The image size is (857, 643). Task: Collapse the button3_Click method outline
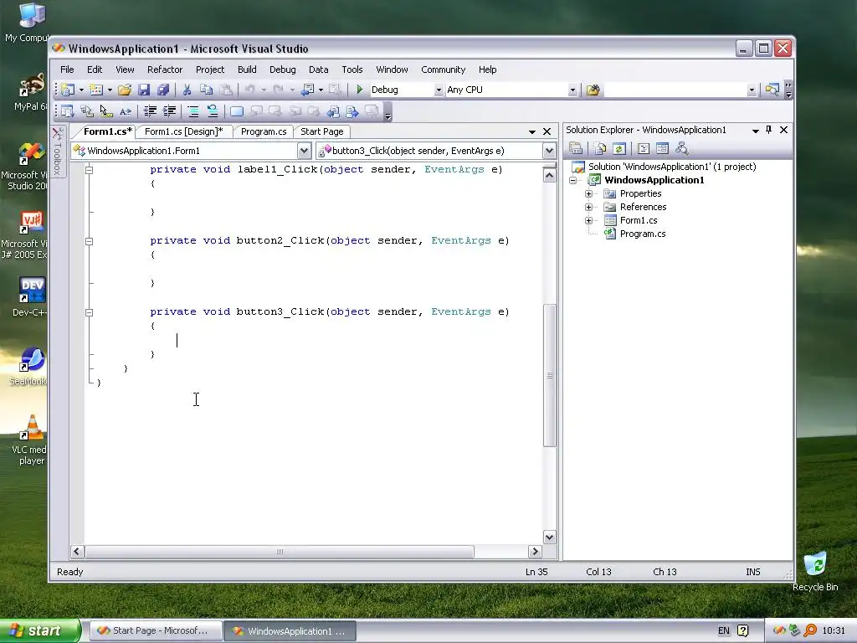[x=89, y=313]
